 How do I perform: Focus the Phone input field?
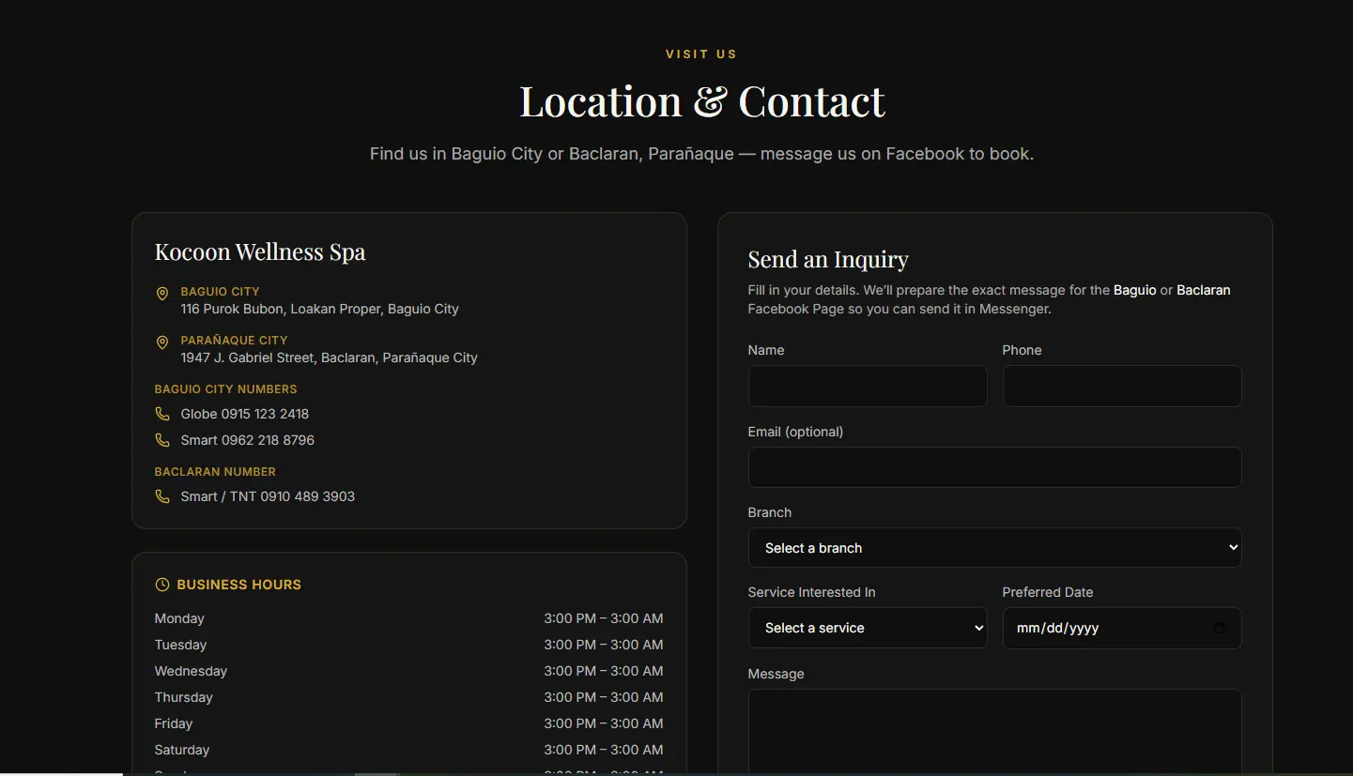(x=1122, y=386)
